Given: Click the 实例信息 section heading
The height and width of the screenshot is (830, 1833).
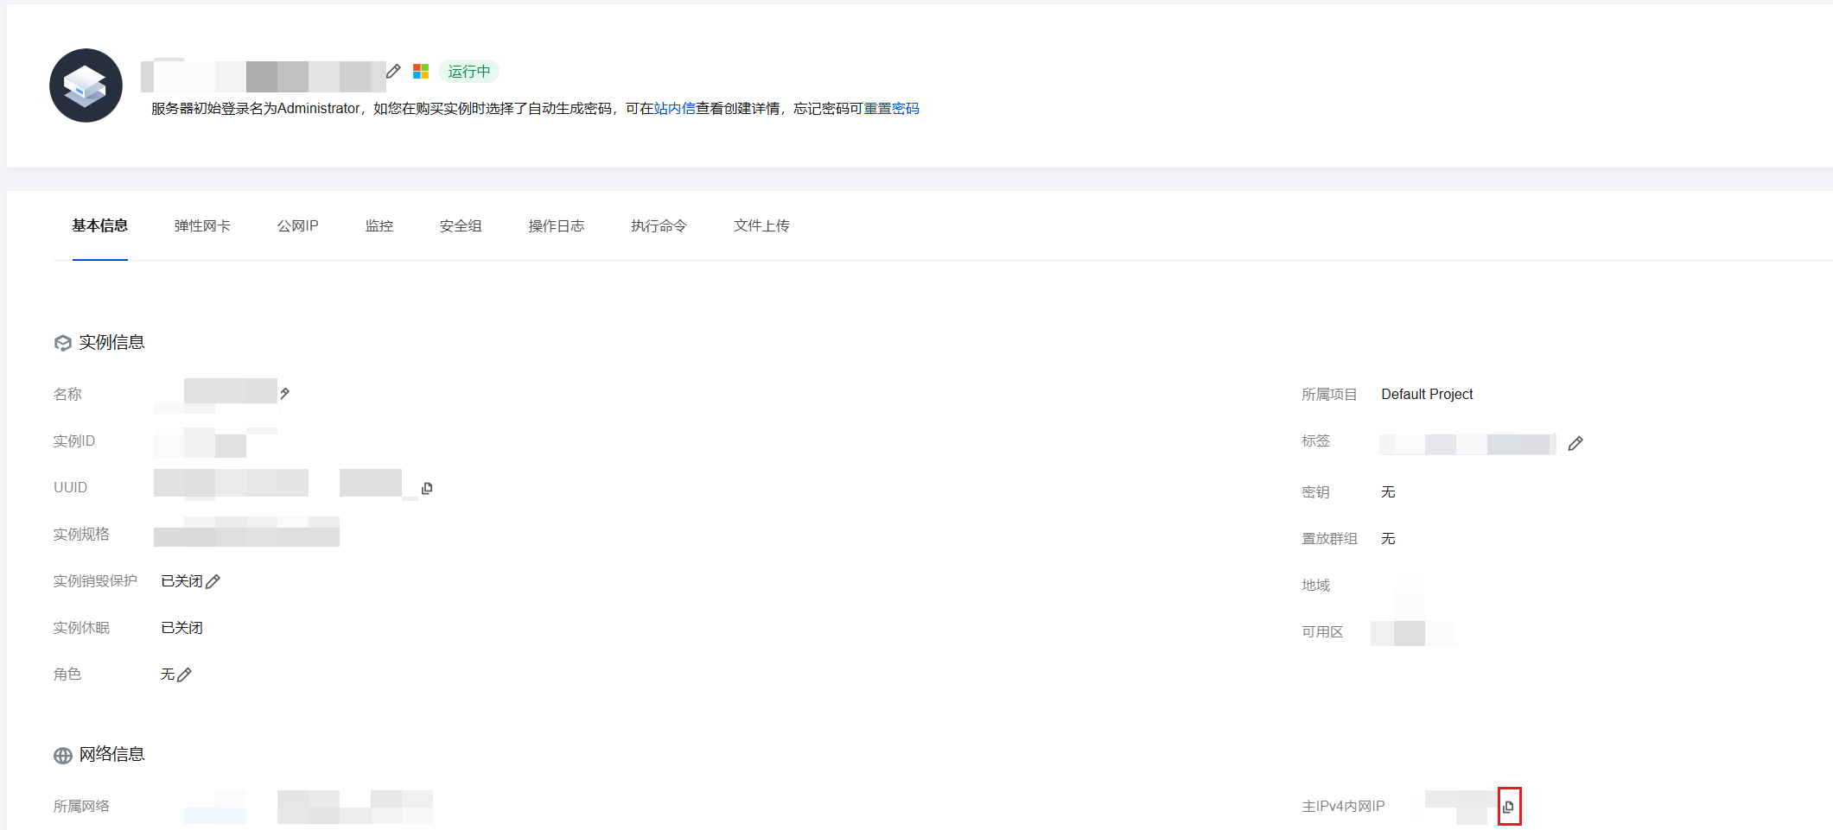Looking at the screenshot, I should click(x=111, y=342).
